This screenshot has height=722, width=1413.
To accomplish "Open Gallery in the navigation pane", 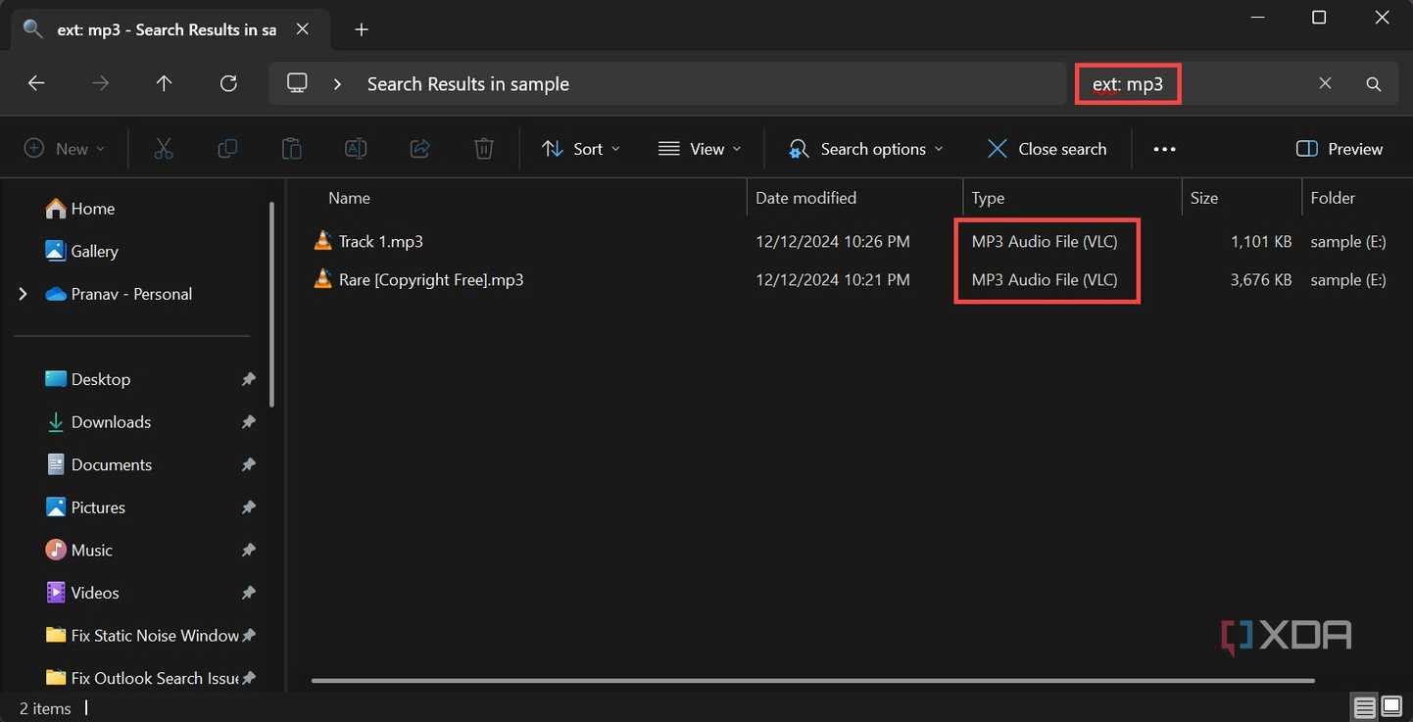I will (x=82, y=252).
